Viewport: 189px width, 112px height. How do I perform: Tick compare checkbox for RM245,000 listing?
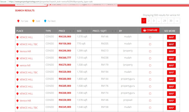(150, 108)
